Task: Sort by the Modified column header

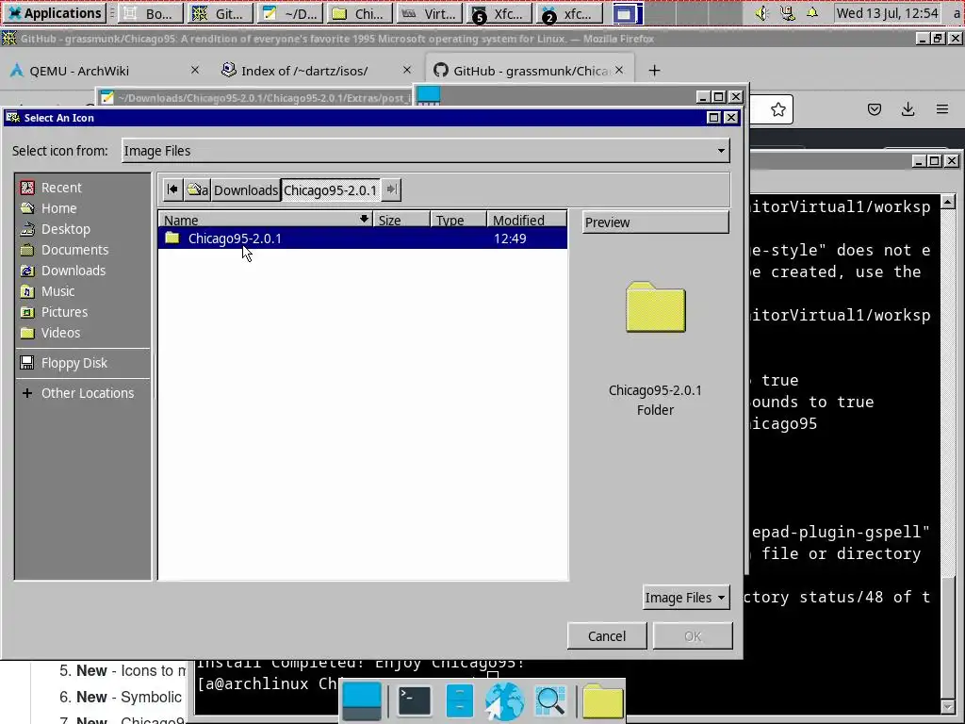Action: 527,220
